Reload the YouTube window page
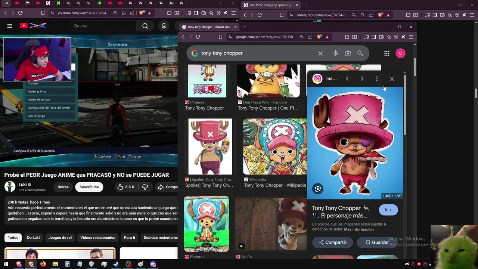Image resolution: width=478 pixels, height=269 pixels. click(21, 13)
